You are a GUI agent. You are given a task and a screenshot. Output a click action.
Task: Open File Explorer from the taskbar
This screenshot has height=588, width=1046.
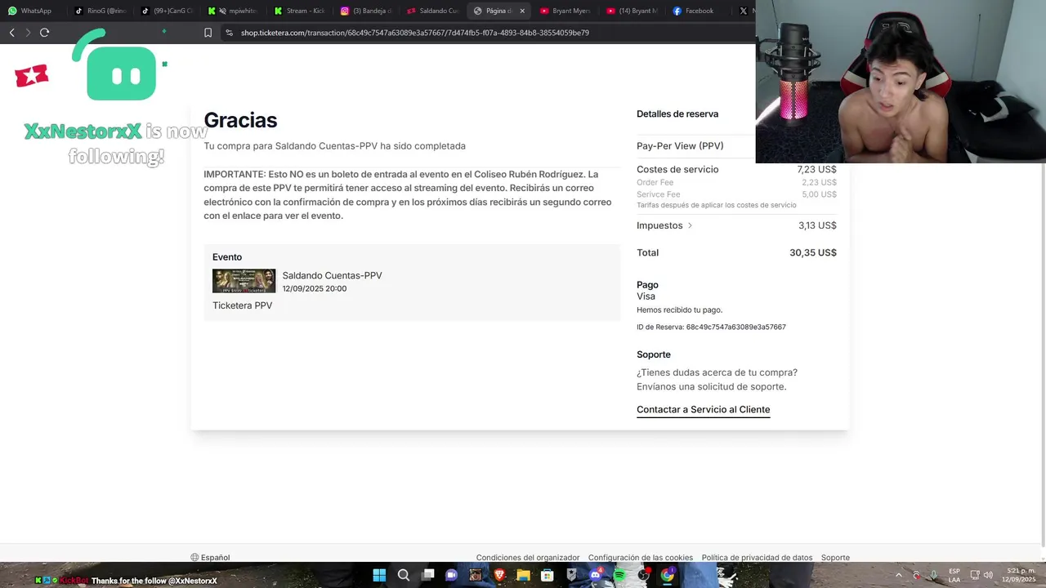tap(523, 575)
